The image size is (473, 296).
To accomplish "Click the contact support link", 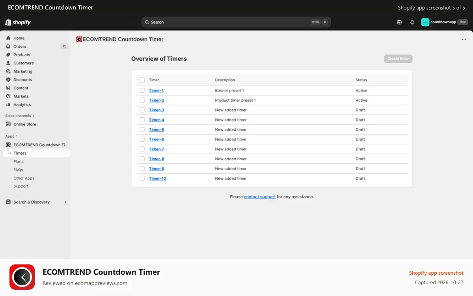I will 260,197.
